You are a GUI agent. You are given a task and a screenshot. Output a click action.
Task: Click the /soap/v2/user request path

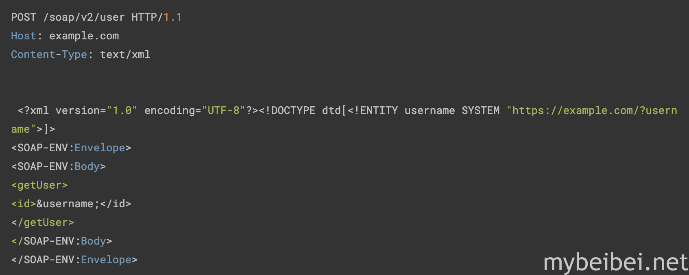tap(84, 17)
